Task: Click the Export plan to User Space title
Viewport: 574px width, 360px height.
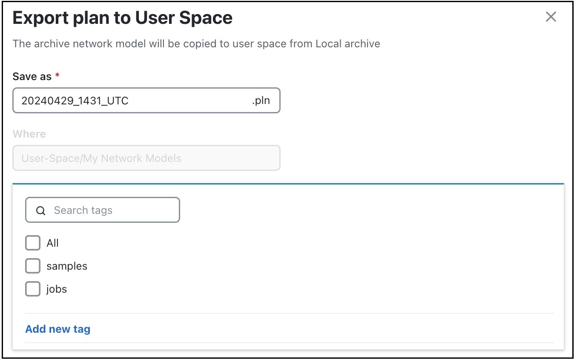Action: tap(122, 17)
